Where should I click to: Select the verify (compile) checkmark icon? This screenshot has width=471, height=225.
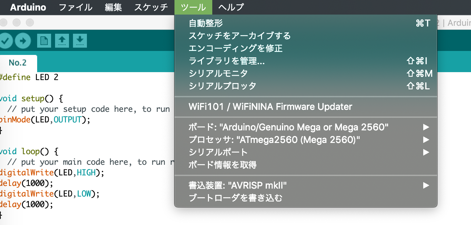tap(6, 40)
